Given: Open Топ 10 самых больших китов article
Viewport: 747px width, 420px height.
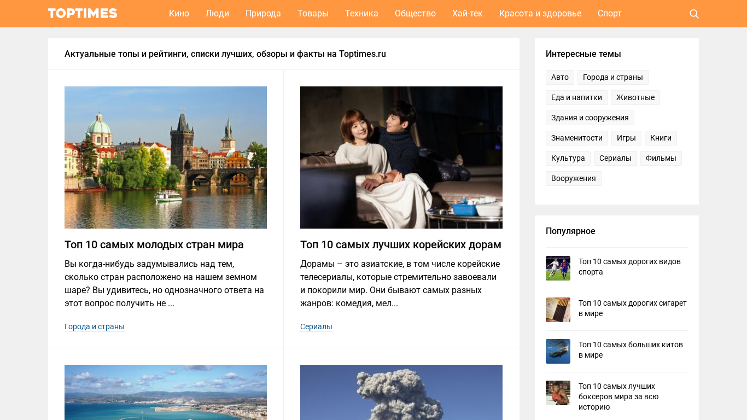Looking at the screenshot, I should tap(630, 349).
